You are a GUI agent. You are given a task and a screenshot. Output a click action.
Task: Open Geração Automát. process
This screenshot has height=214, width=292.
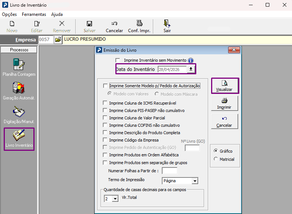(x=19, y=91)
